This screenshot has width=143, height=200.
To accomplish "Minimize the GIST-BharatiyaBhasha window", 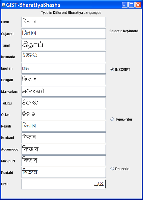I will 124,5.
